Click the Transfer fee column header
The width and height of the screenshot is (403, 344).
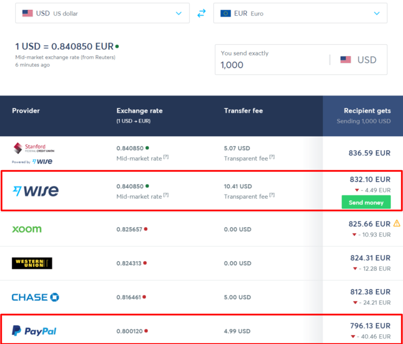pos(243,111)
